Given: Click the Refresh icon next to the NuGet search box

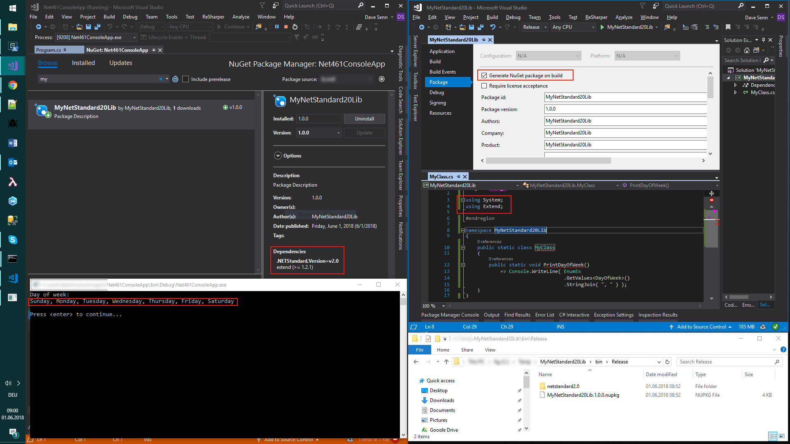Looking at the screenshot, I should 176,79.
